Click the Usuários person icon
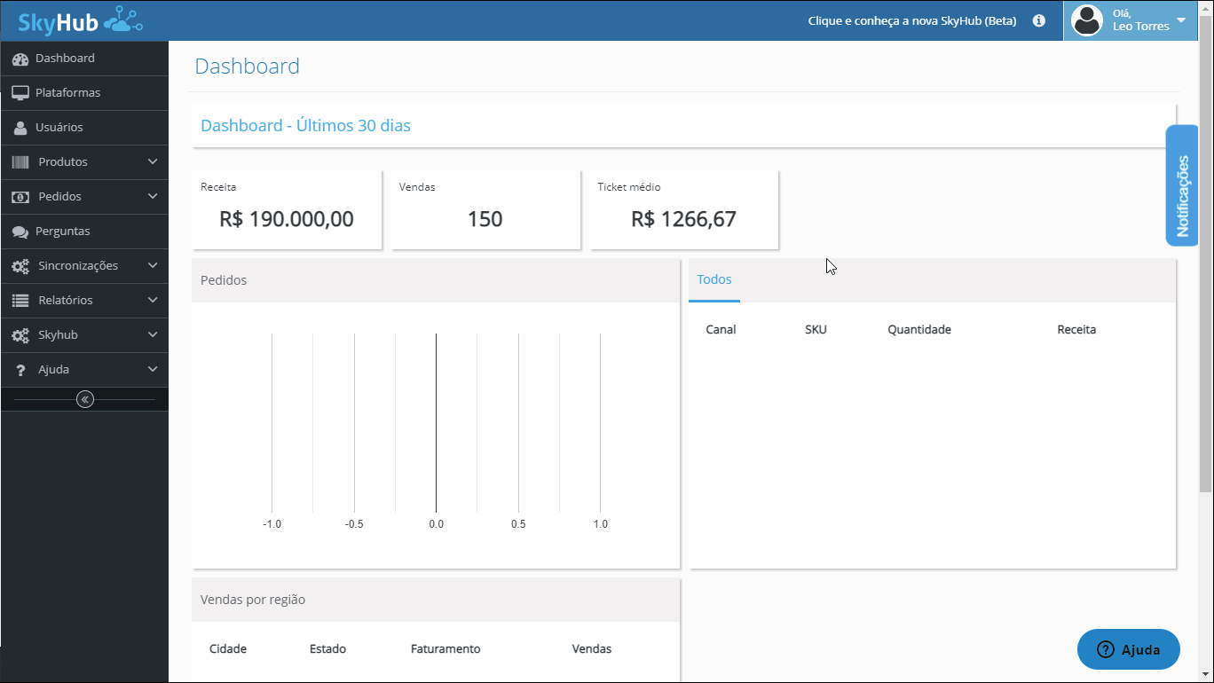This screenshot has width=1214, height=683. [x=20, y=128]
